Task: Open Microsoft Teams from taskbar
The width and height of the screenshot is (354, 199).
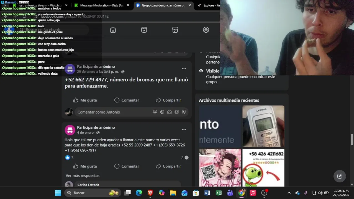Action: click(230, 193)
